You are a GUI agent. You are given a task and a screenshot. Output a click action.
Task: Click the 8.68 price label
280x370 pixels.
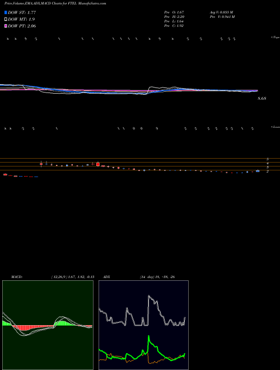(x=262, y=99)
